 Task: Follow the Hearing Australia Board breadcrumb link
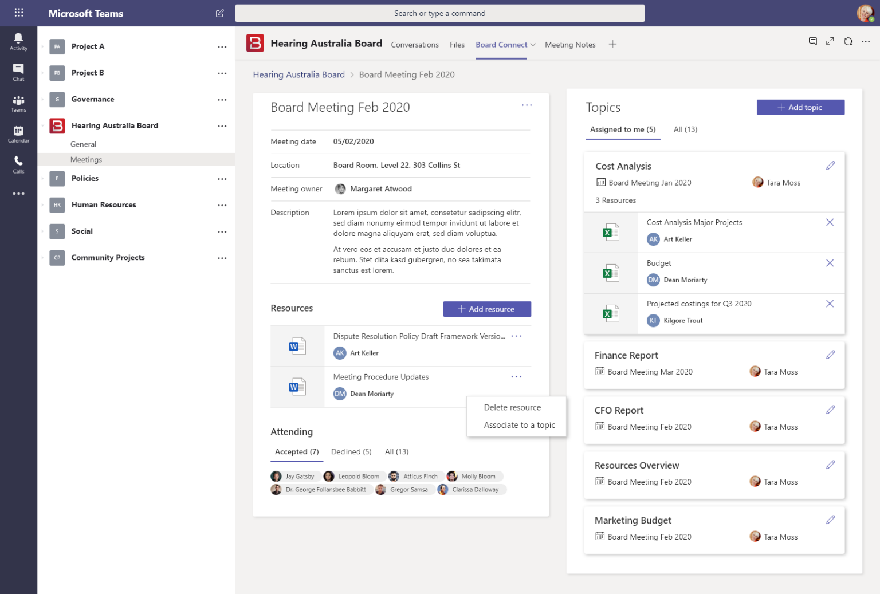click(x=298, y=74)
